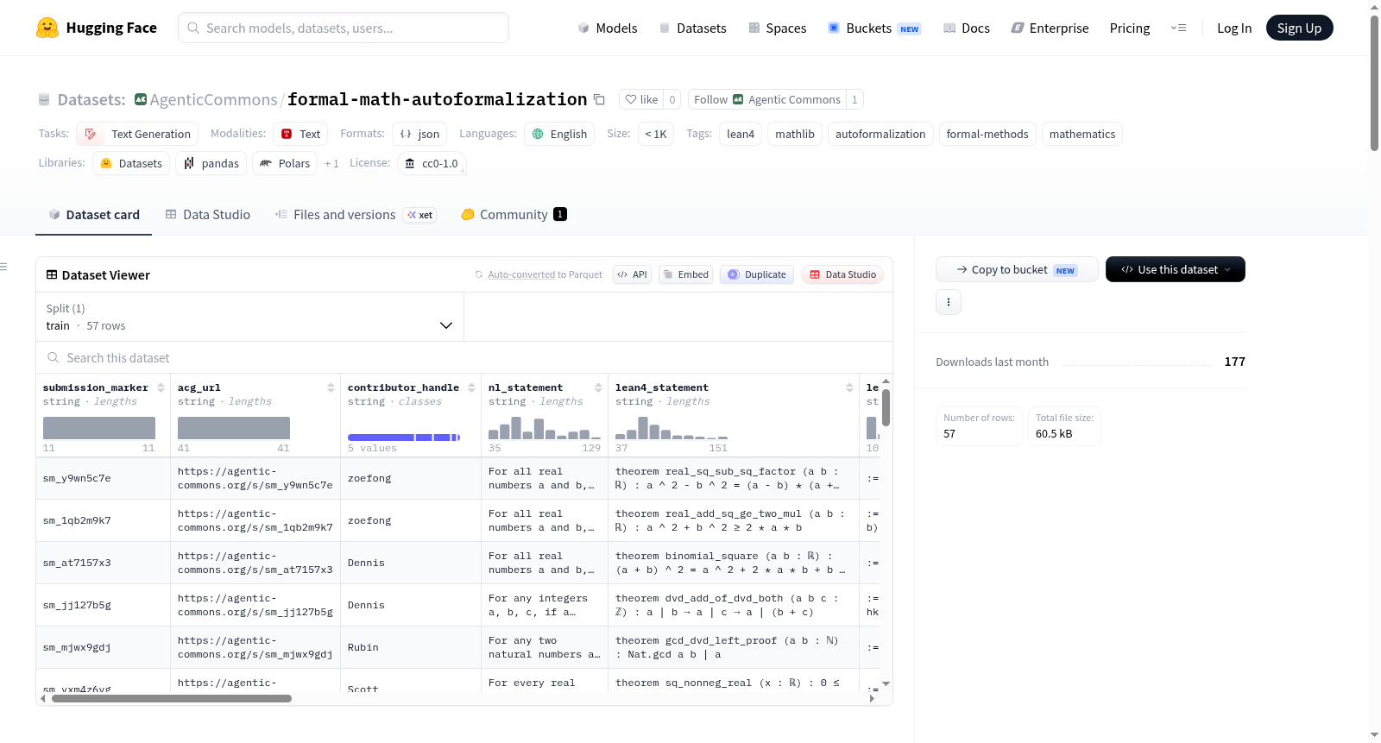This screenshot has width=1381, height=743.
Task: Click the table vertical scrollbar thumb
Action: click(886, 408)
